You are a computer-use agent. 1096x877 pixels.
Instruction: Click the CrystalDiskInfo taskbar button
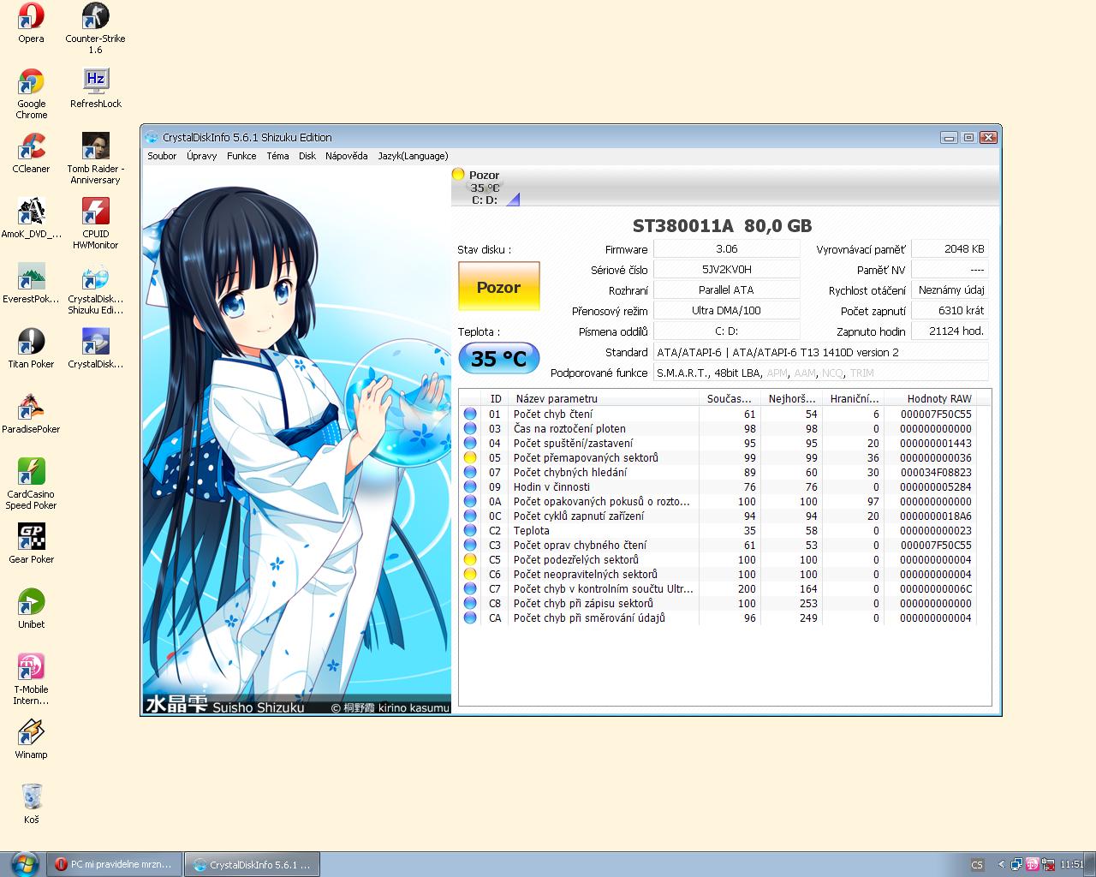pyautogui.click(x=253, y=864)
